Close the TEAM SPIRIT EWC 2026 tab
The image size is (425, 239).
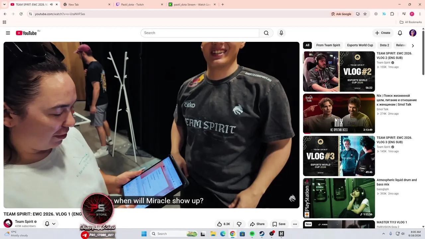click(56, 5)
